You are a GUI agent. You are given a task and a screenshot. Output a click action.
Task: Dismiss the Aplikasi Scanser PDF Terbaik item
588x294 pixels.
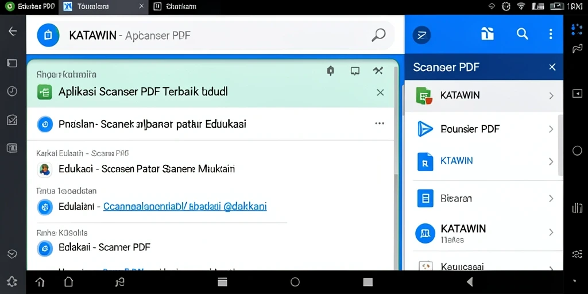coord(380,92)
